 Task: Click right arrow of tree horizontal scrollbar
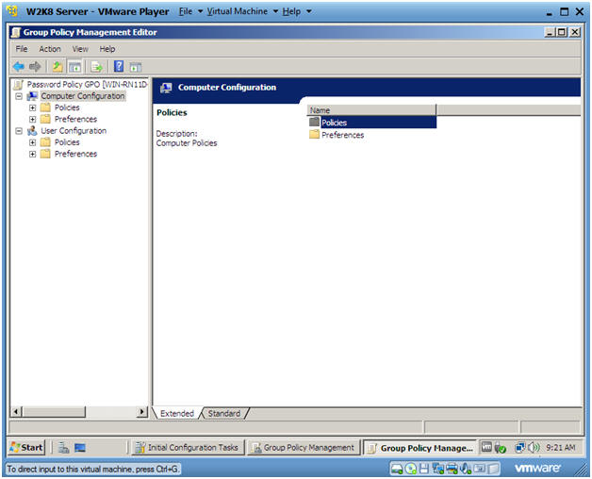[x=141, y=411]
